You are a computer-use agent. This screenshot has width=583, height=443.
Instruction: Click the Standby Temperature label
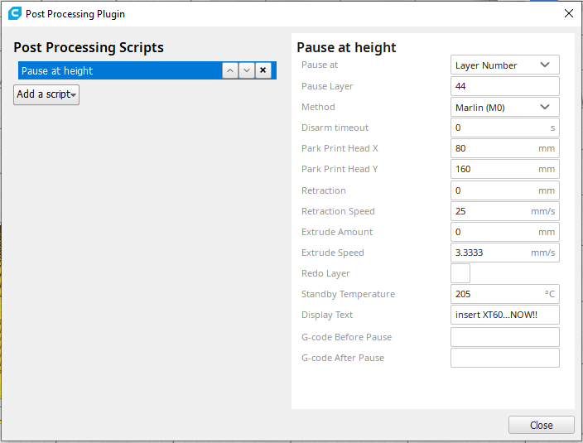click(348, 294)
